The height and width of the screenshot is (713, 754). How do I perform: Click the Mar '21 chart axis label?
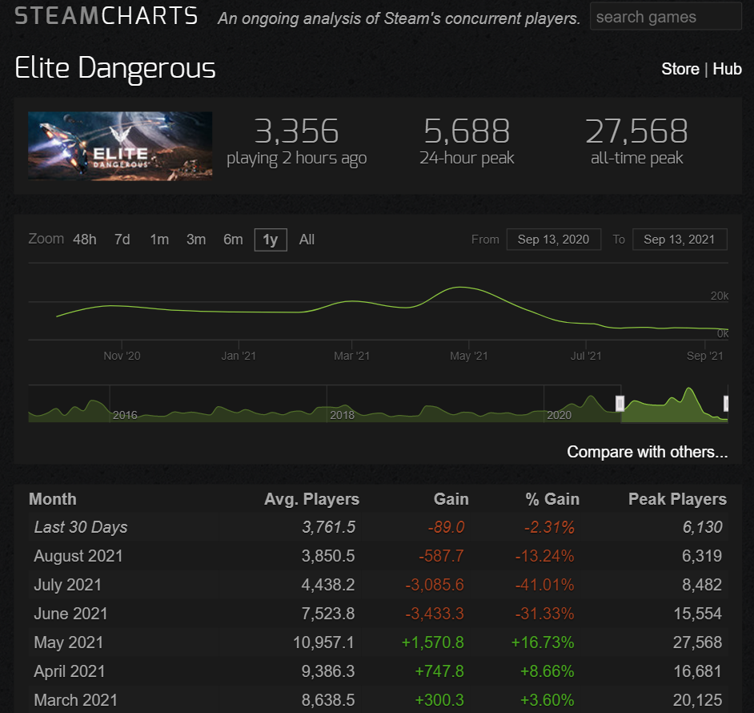click(352, 356)
